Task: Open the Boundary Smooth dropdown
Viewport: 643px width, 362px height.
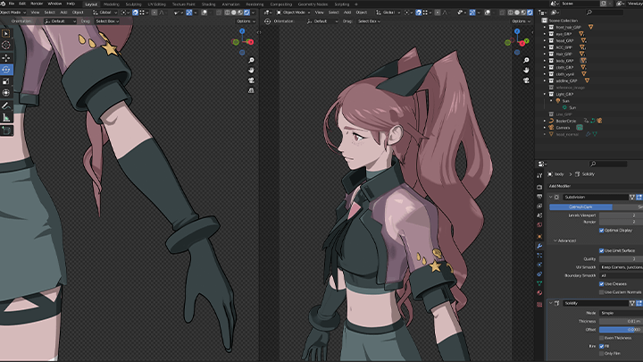Action: 621,275
